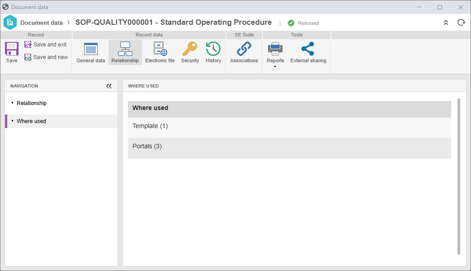
Task: Click the Save floppy disk icon
Action: tap(12, 49)
